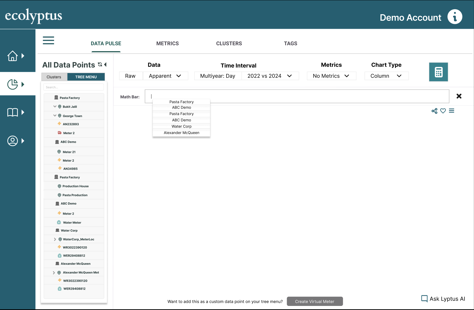
Task: Click the heart favorite icon
Action: [443, 111]
